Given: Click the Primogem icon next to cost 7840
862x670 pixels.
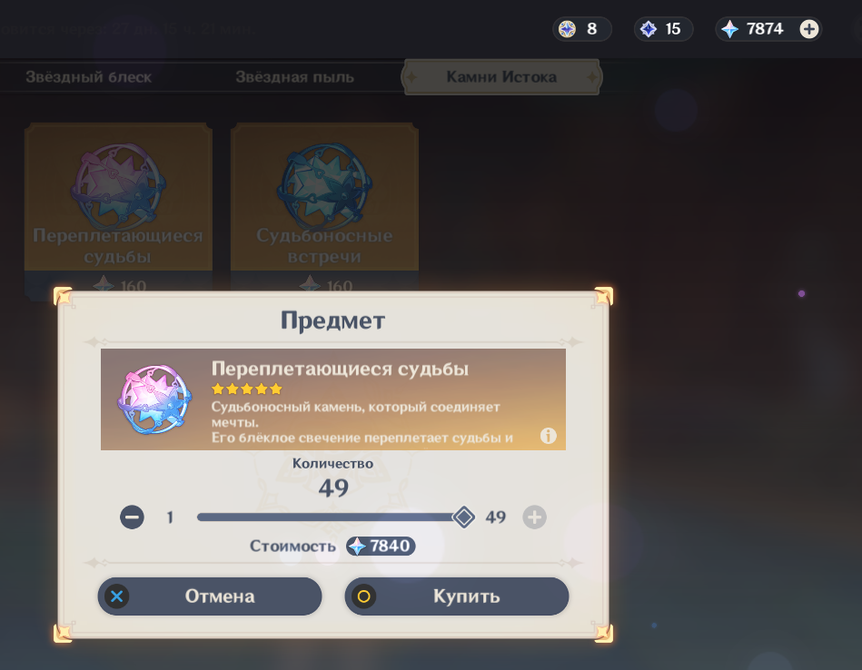Looking at the screenshot, I should pos(357,547).
